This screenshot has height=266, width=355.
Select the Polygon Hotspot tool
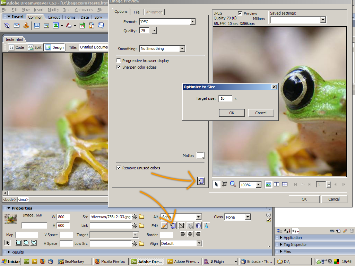pyautogui.click(x=34, y=243)
